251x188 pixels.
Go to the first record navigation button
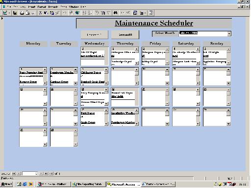[14, 173]
